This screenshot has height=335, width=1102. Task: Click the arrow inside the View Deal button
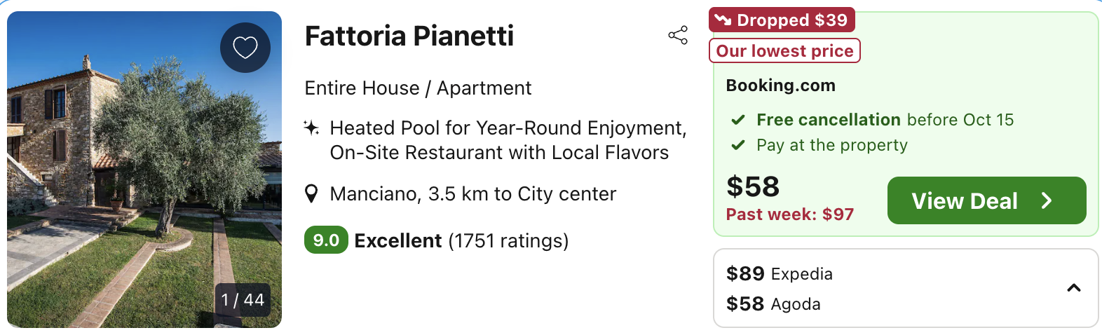point(1047,201)
